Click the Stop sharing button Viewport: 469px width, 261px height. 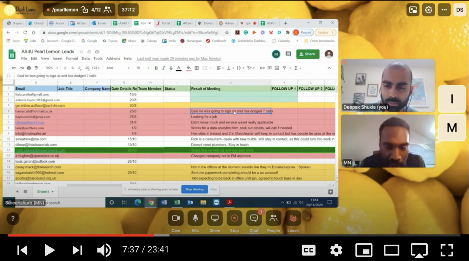194,189
